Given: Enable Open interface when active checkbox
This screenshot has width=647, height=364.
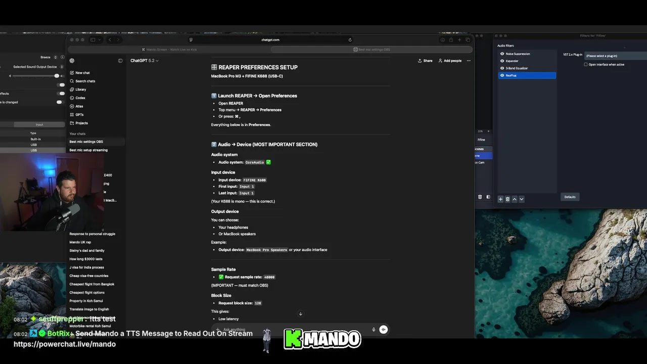Looking at the screenshot, I should [x=586, y=65].
